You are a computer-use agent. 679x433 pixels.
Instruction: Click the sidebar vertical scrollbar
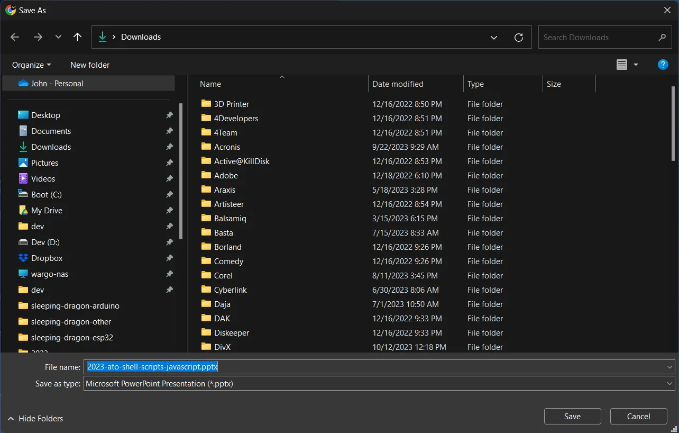[181, 170]
